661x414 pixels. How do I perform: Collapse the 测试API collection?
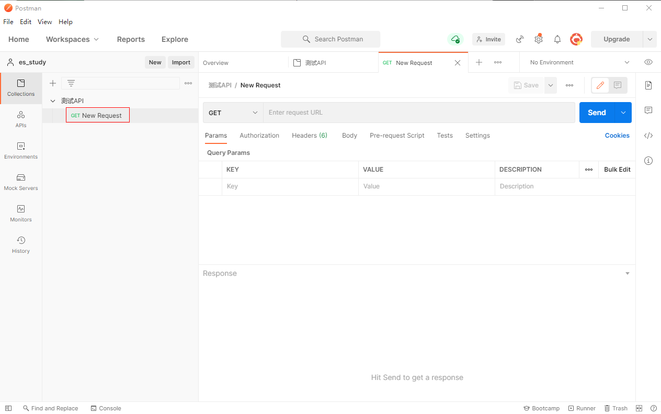coord(53,101)
